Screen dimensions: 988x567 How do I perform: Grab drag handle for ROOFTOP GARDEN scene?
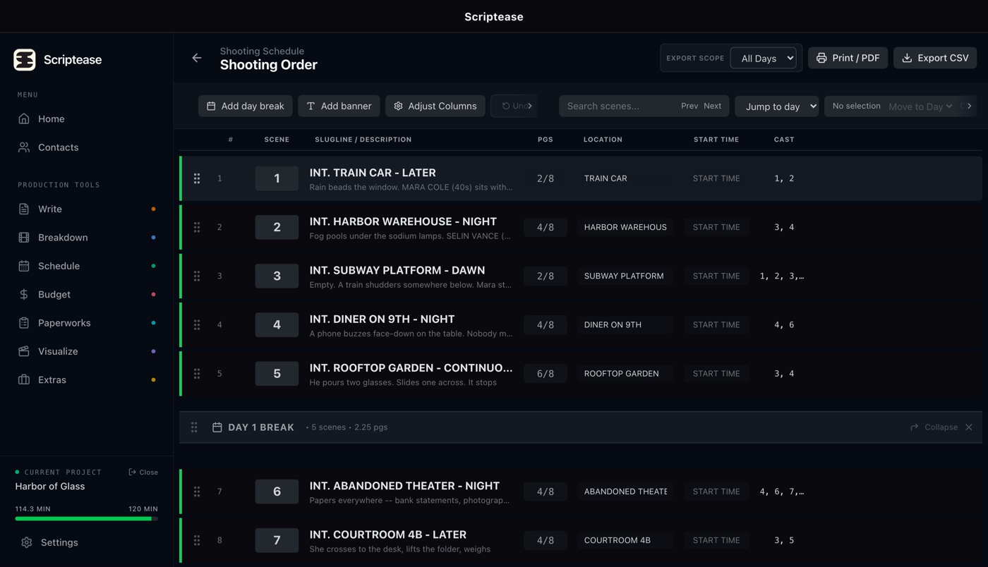(197, 373)
